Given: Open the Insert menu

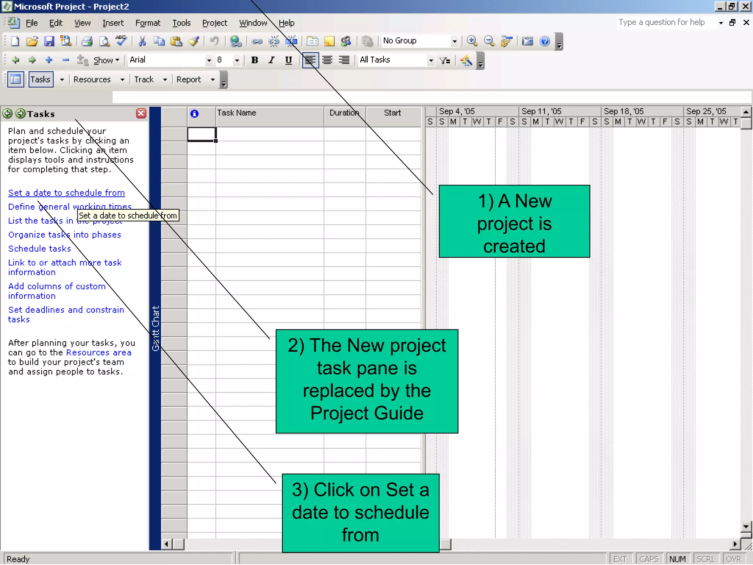Looking at the screenshot, I should pos(113,23).
